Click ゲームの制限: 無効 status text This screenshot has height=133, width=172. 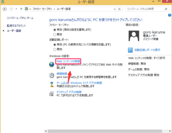(139, 69)
